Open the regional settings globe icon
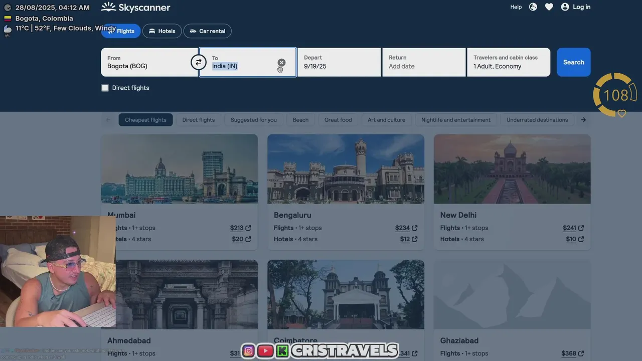Image resolution: width=642 pixels, height=361 pixels. click(533, 7)
